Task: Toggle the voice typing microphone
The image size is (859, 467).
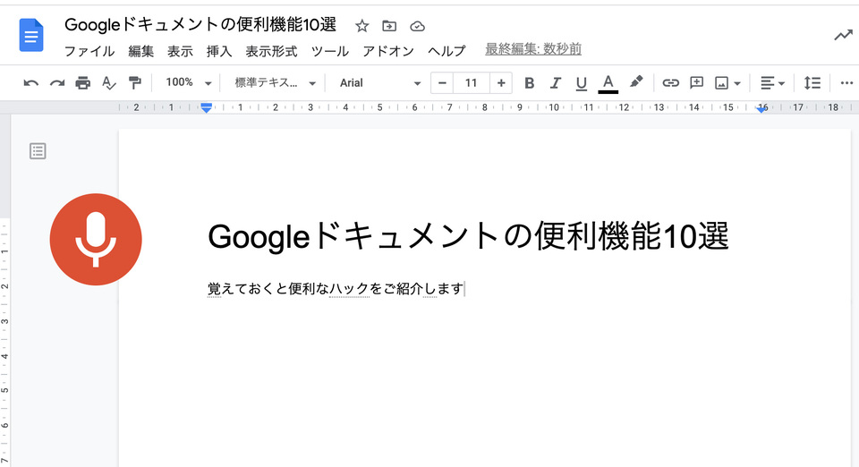Action: click(96, 239)
